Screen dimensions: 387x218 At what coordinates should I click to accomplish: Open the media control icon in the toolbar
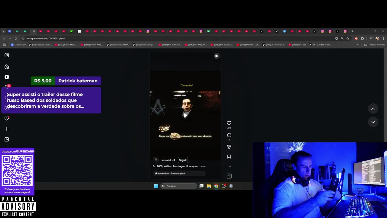pyautogui.click(x=371, y=38)
